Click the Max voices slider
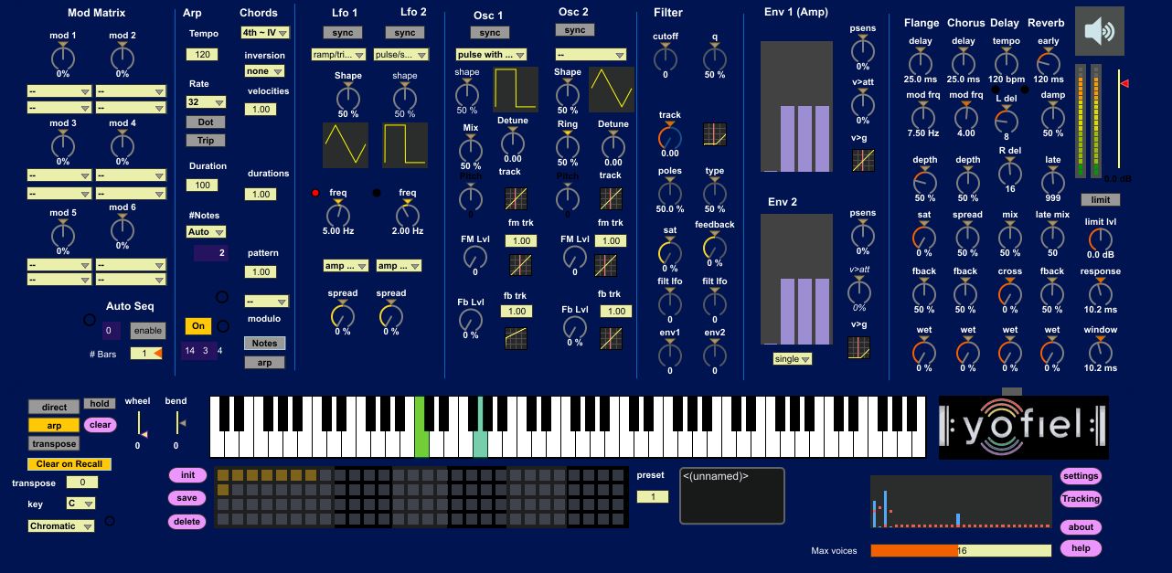 [x=960, y=551]
